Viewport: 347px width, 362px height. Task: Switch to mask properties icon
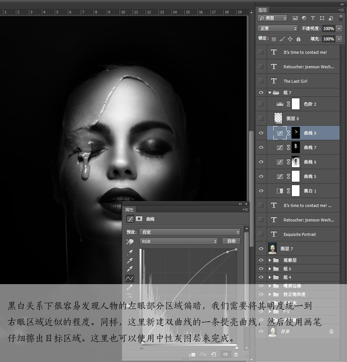[x=139, y=218]
